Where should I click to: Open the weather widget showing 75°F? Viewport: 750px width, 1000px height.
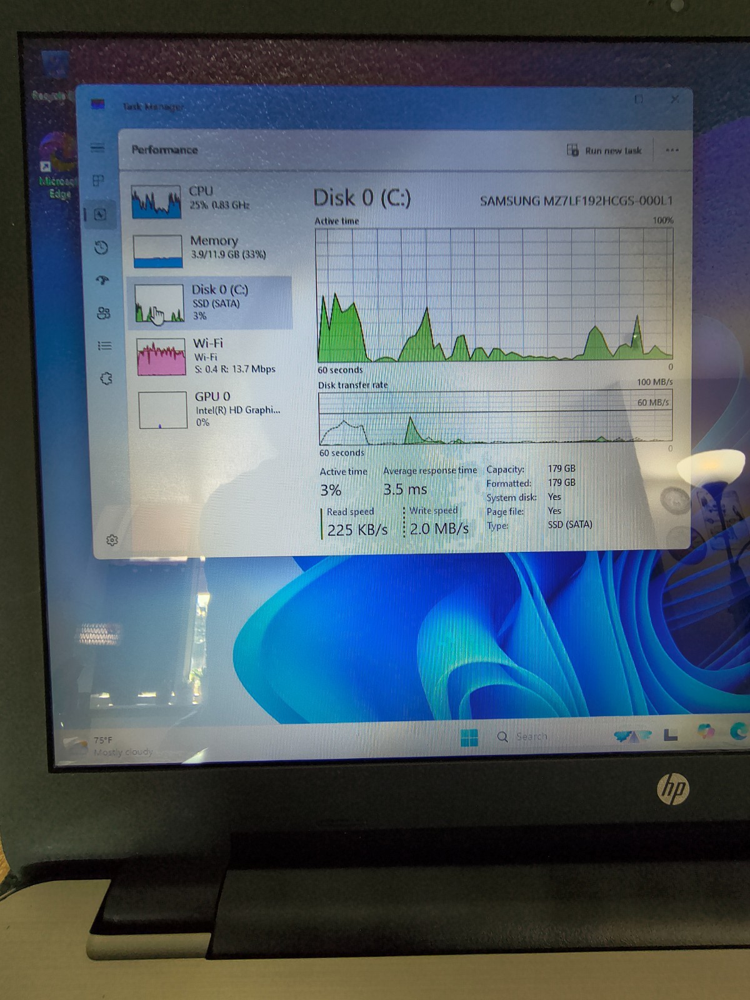(109, 746)
